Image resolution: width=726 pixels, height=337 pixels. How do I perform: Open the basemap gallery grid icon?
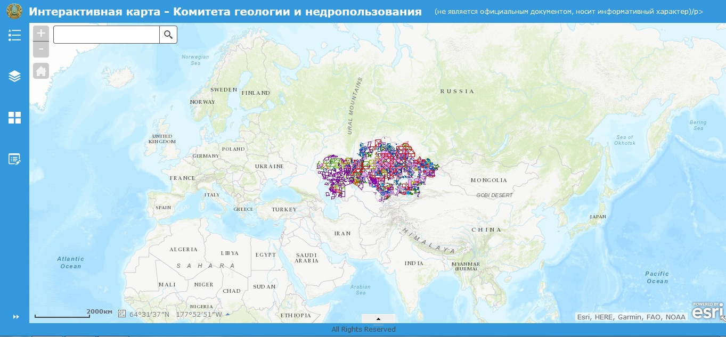[x=14, y=118]
